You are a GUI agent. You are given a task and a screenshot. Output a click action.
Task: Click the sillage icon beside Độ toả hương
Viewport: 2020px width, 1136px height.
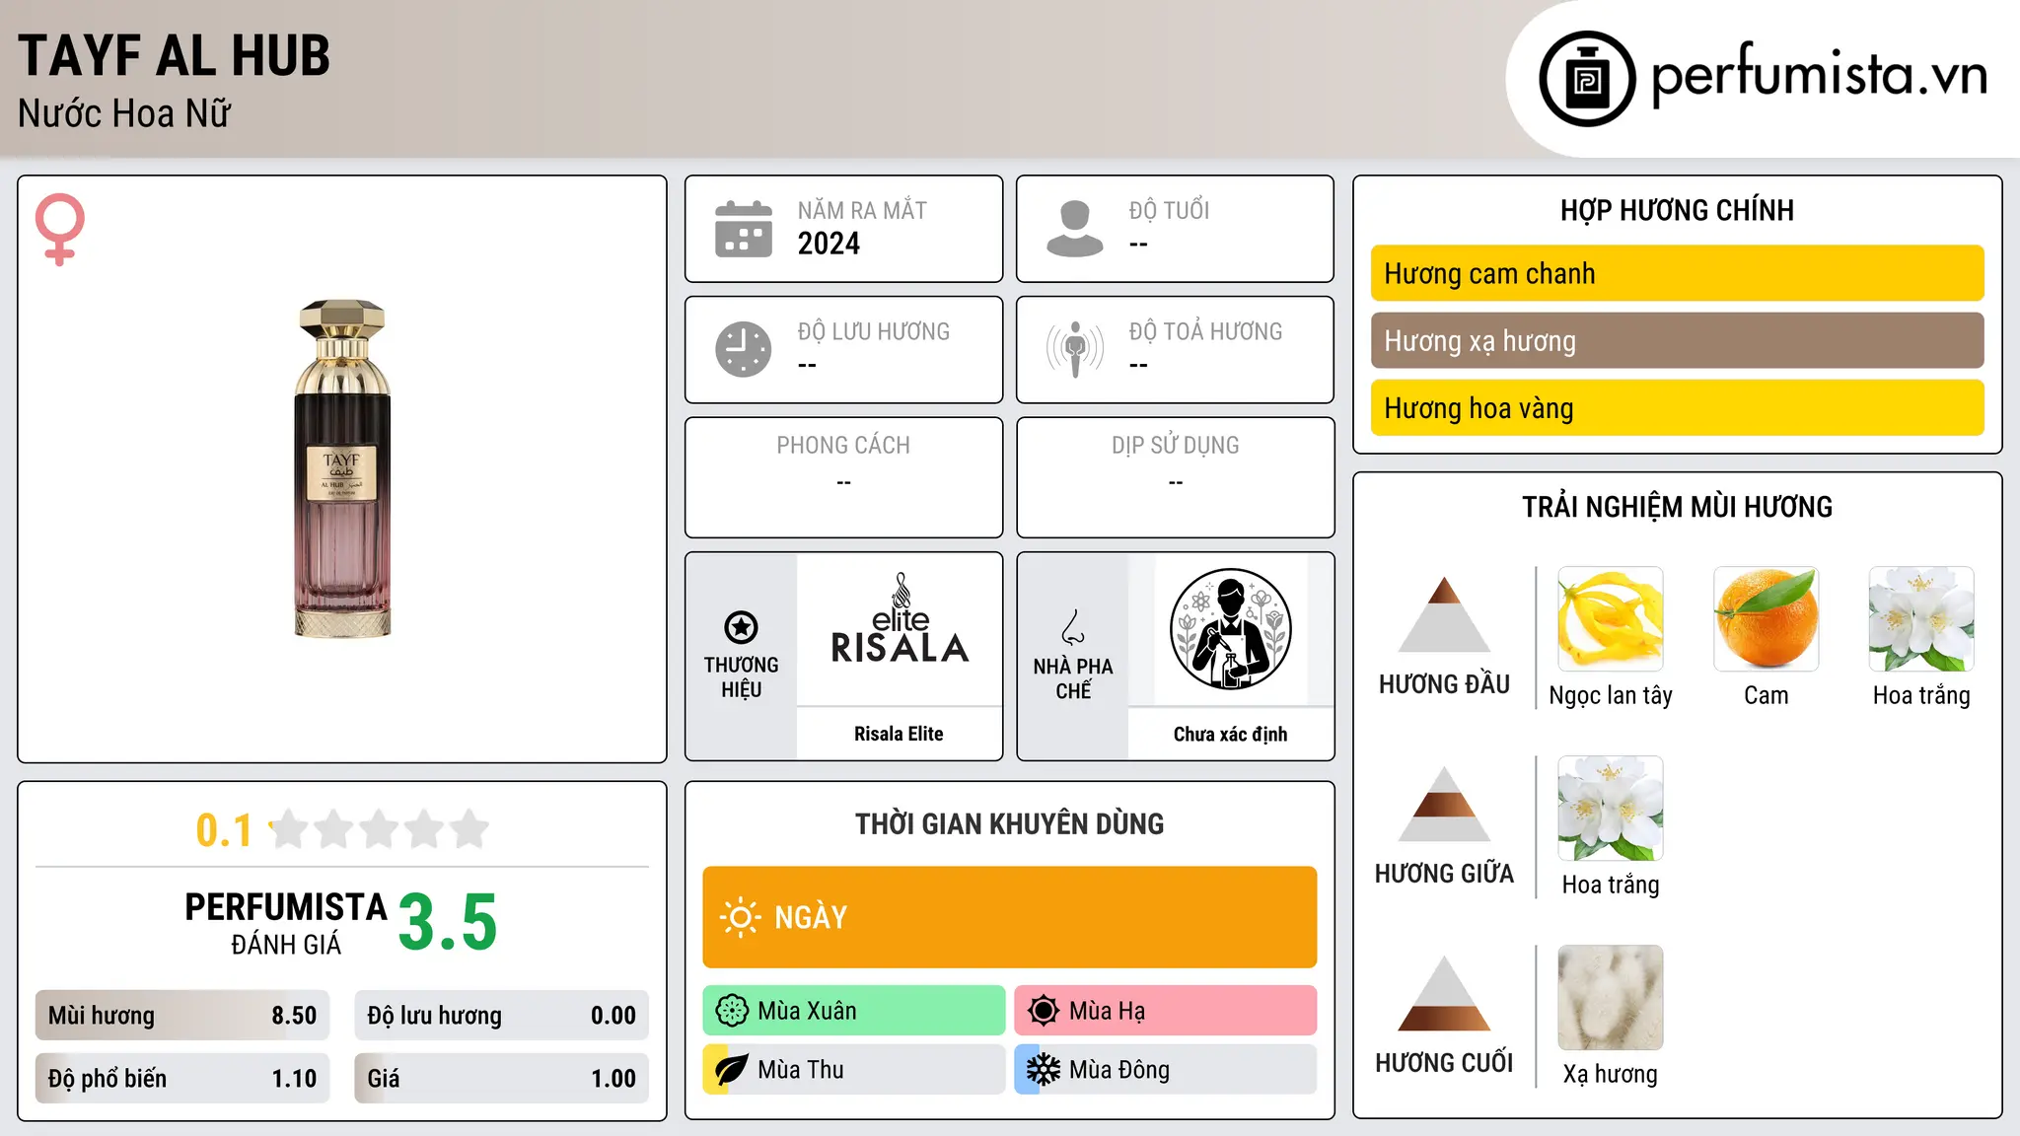tap(1075, 349)
